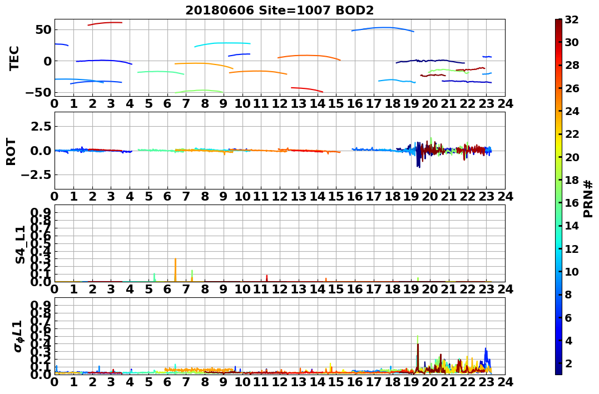The image size is (599, 394).
Task: Click colorbar tick label 8
Action: [x=568, y=295]
